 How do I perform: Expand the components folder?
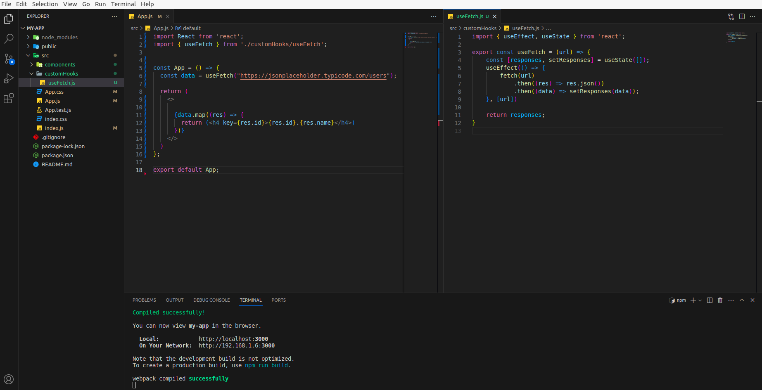pyautogui.click(x=60, y=64)
